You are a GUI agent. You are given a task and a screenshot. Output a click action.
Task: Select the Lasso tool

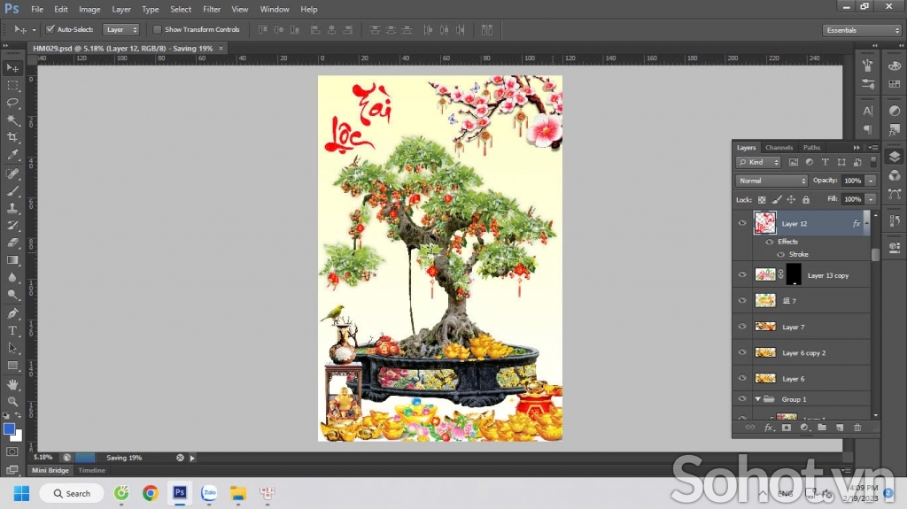point(12,103)
